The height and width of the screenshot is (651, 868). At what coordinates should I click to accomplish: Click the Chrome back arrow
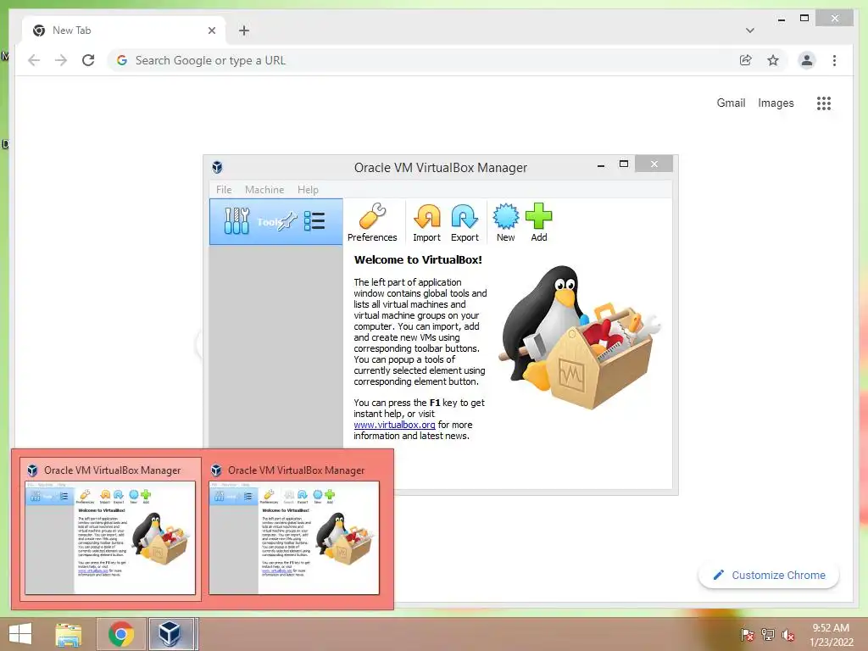[x=34, y=60]
